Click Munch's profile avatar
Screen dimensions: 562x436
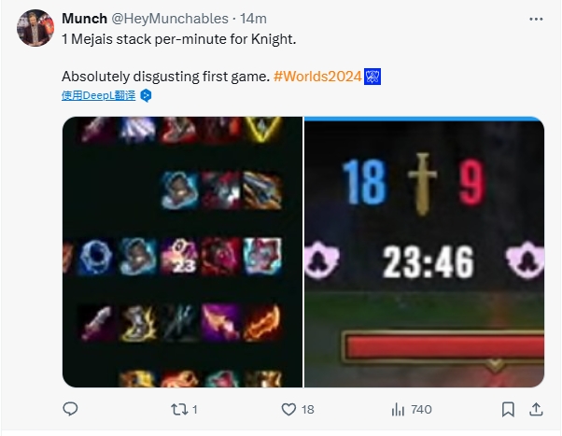(35, 28)
